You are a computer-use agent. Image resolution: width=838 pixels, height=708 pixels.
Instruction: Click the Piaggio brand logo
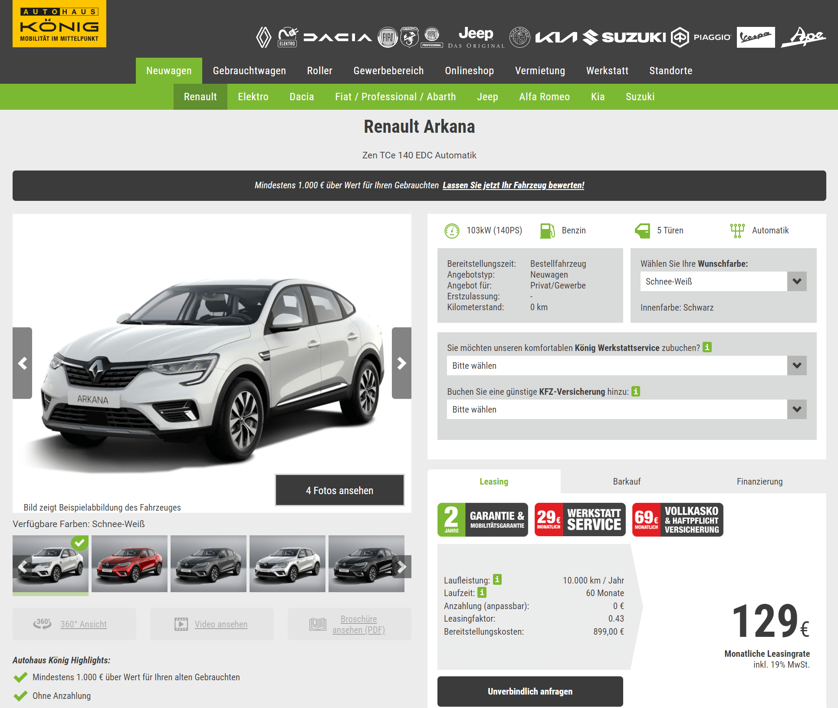(x=701, y=37)
